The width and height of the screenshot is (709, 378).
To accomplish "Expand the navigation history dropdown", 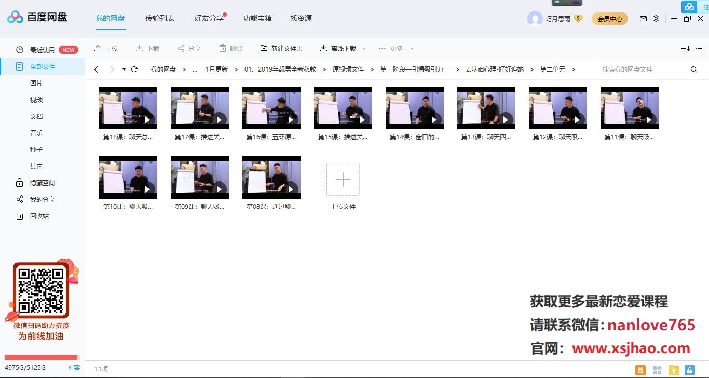I will click(x=124, y=69).
